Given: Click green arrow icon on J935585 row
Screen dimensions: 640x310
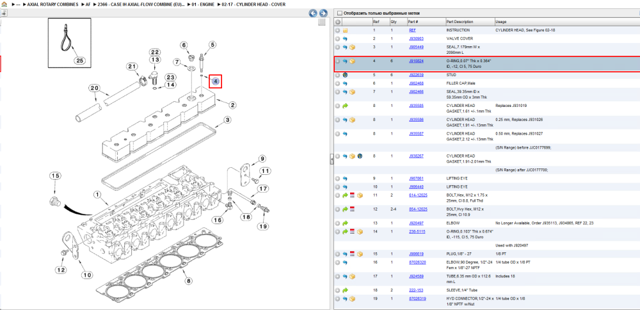Looking at the screenshot, I should (x=345, y=106).
